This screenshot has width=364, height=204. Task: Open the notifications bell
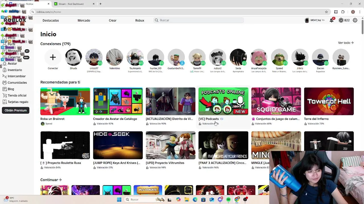(x=332, y=20)
